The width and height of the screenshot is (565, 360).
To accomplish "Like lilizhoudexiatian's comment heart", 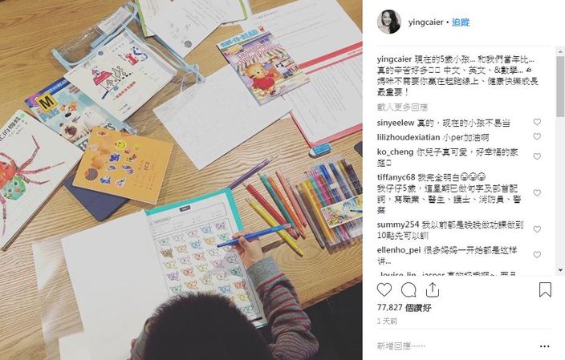I will pyautogui.click(x=537, y=136).
